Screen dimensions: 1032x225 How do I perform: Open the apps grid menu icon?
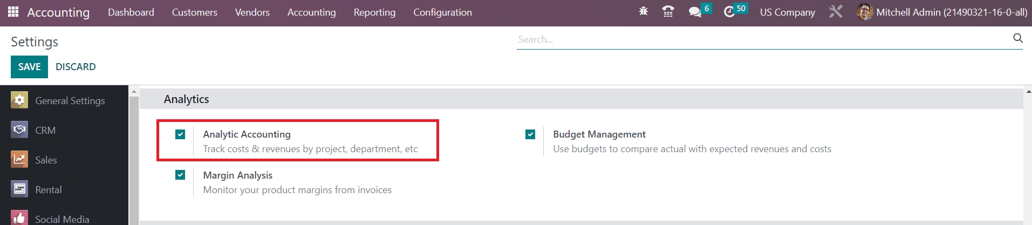[x=13, y=12]
